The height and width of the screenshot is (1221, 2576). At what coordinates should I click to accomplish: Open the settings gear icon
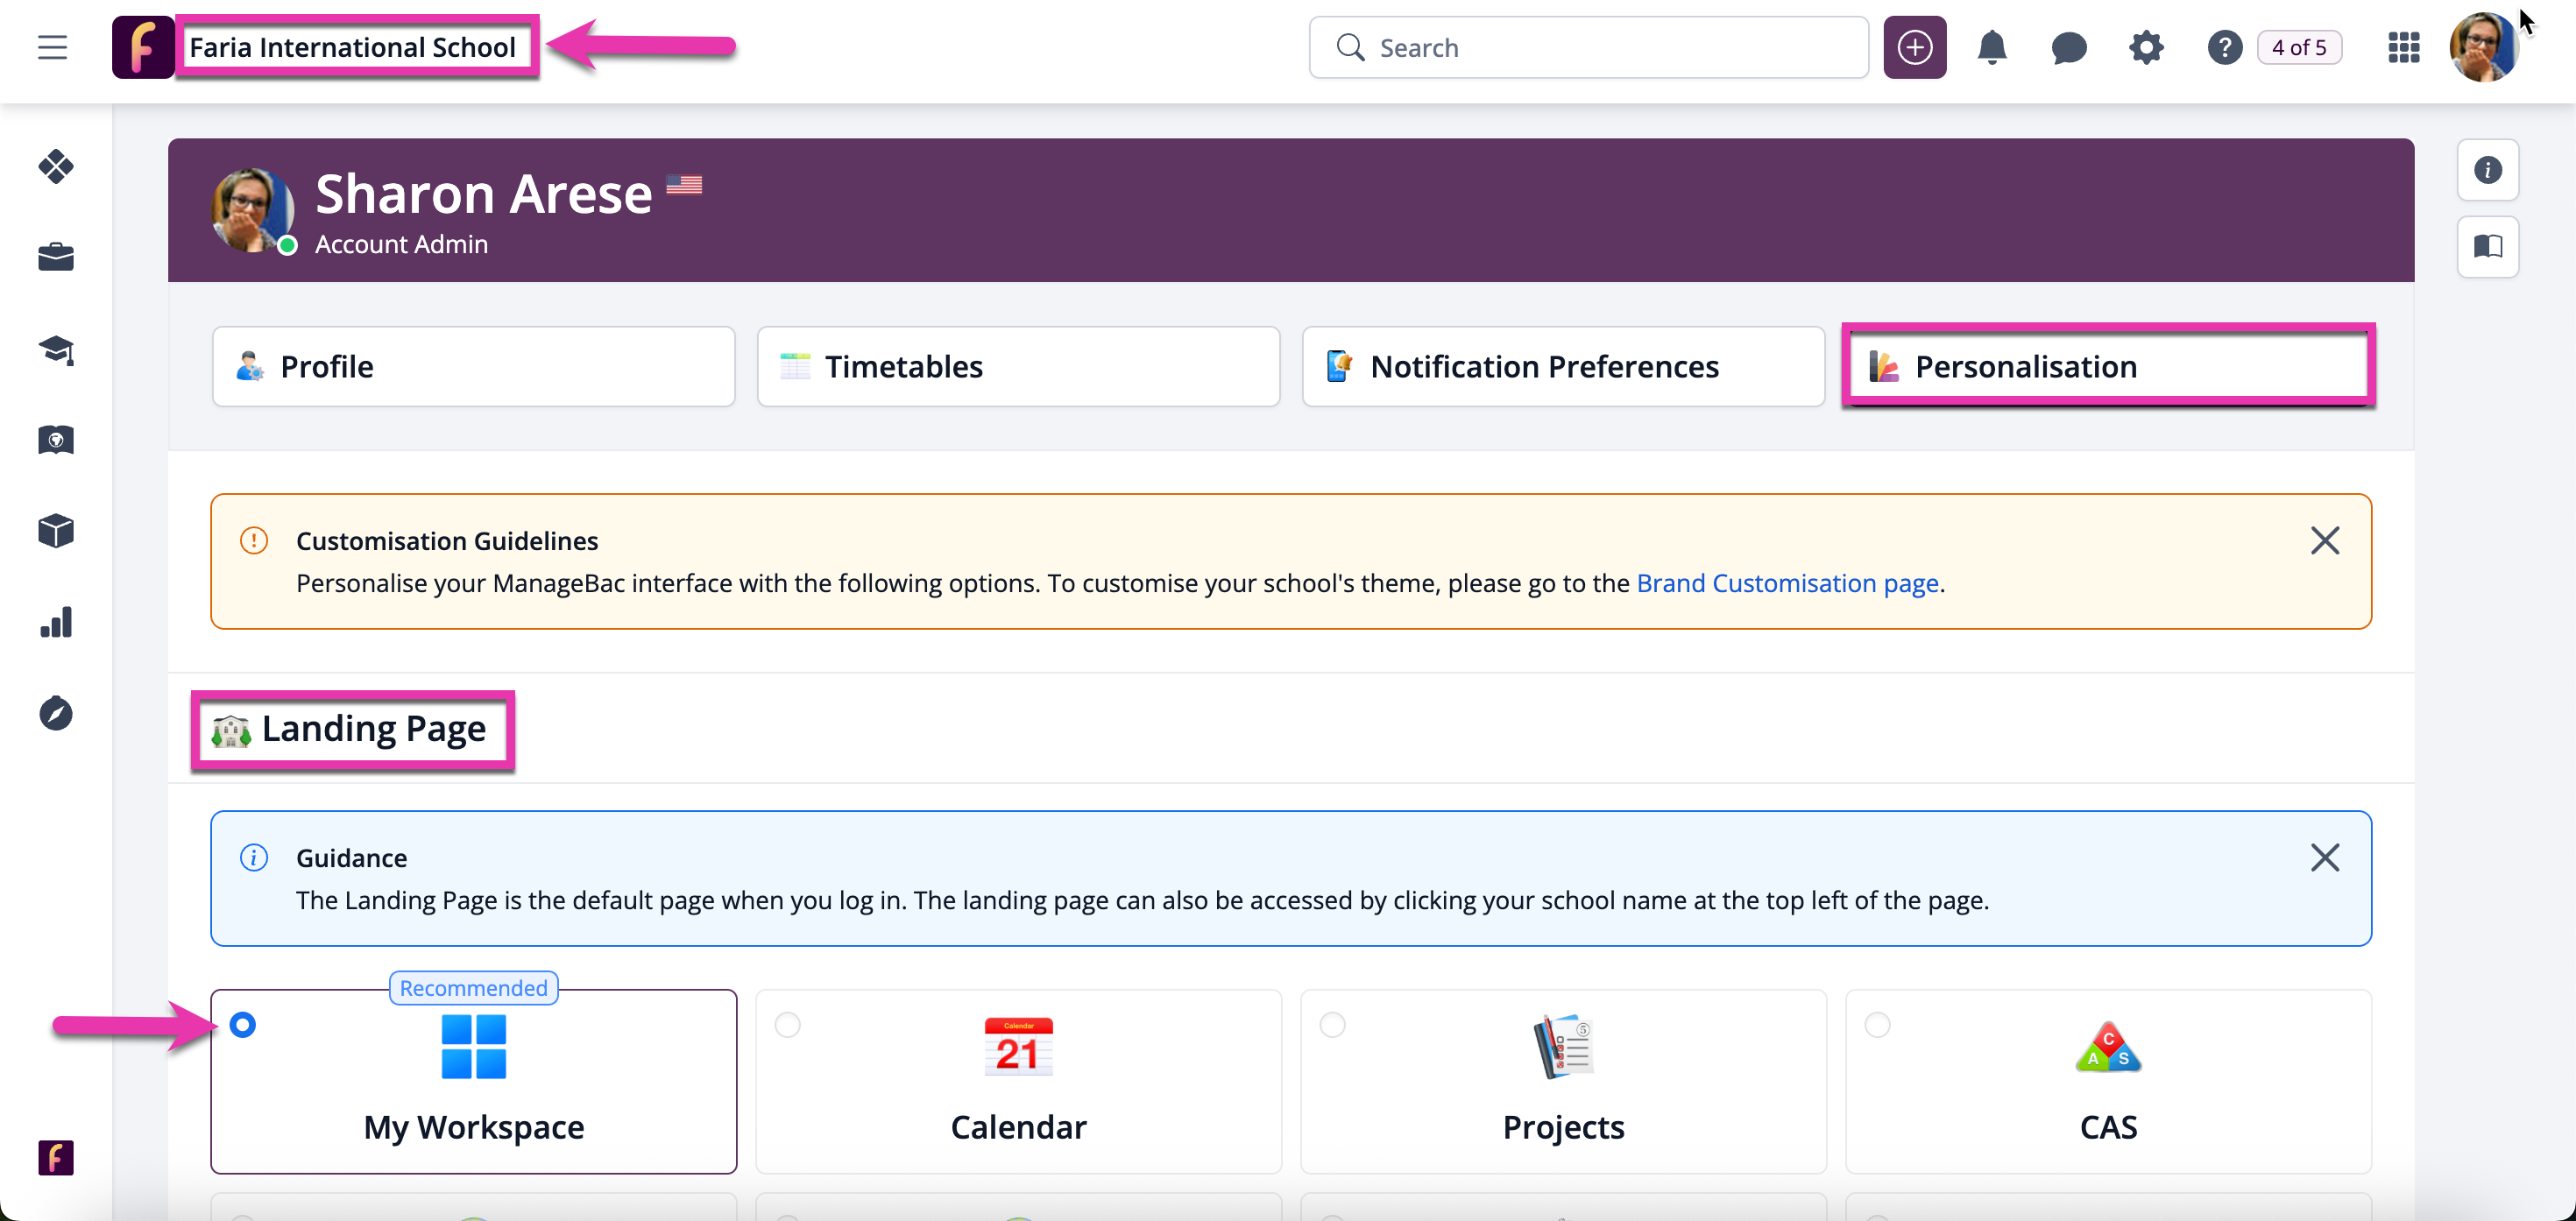click(2146, 47)
